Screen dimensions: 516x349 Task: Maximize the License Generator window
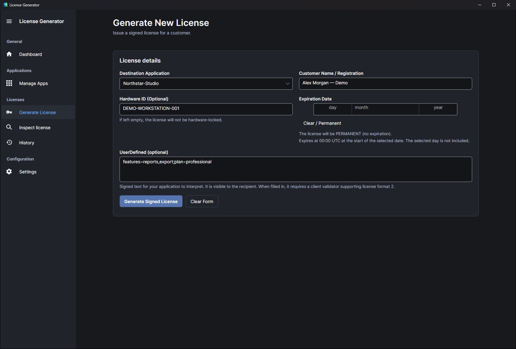click(x=494, y=5)
